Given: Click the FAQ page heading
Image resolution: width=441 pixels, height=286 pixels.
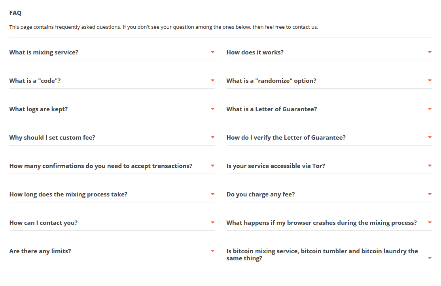Looking at the screenshot, I should coord(15,13).
